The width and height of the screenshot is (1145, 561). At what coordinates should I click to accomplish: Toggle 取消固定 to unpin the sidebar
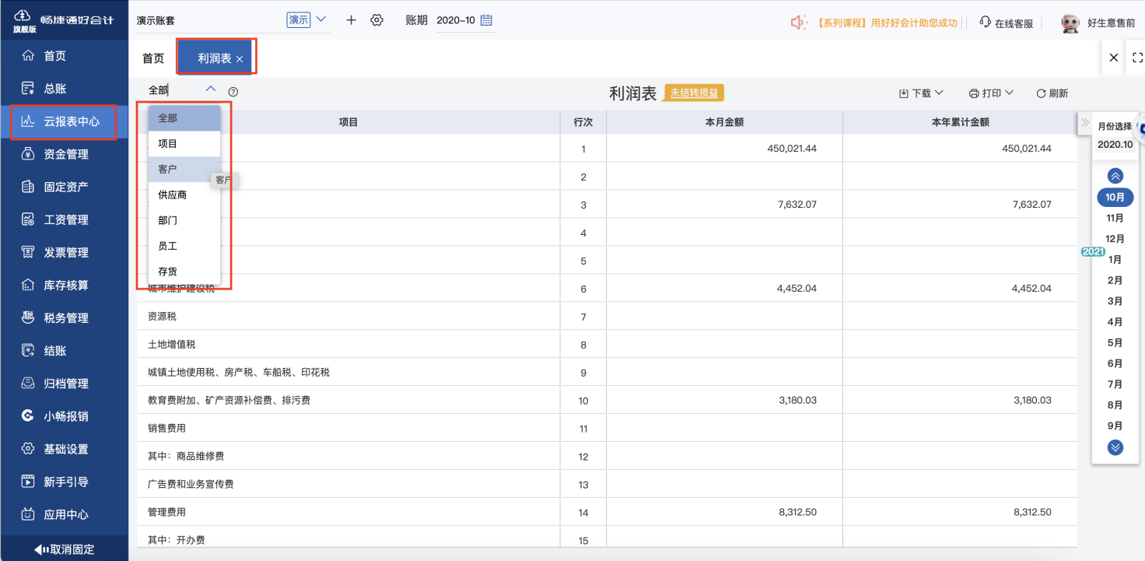click(x=65, y=549)
